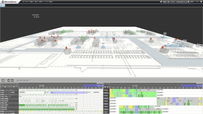Select row 作業者E in worker timeline
Image resolution: width=203 pixels, height=114 pixels.
tap(106, 101)
